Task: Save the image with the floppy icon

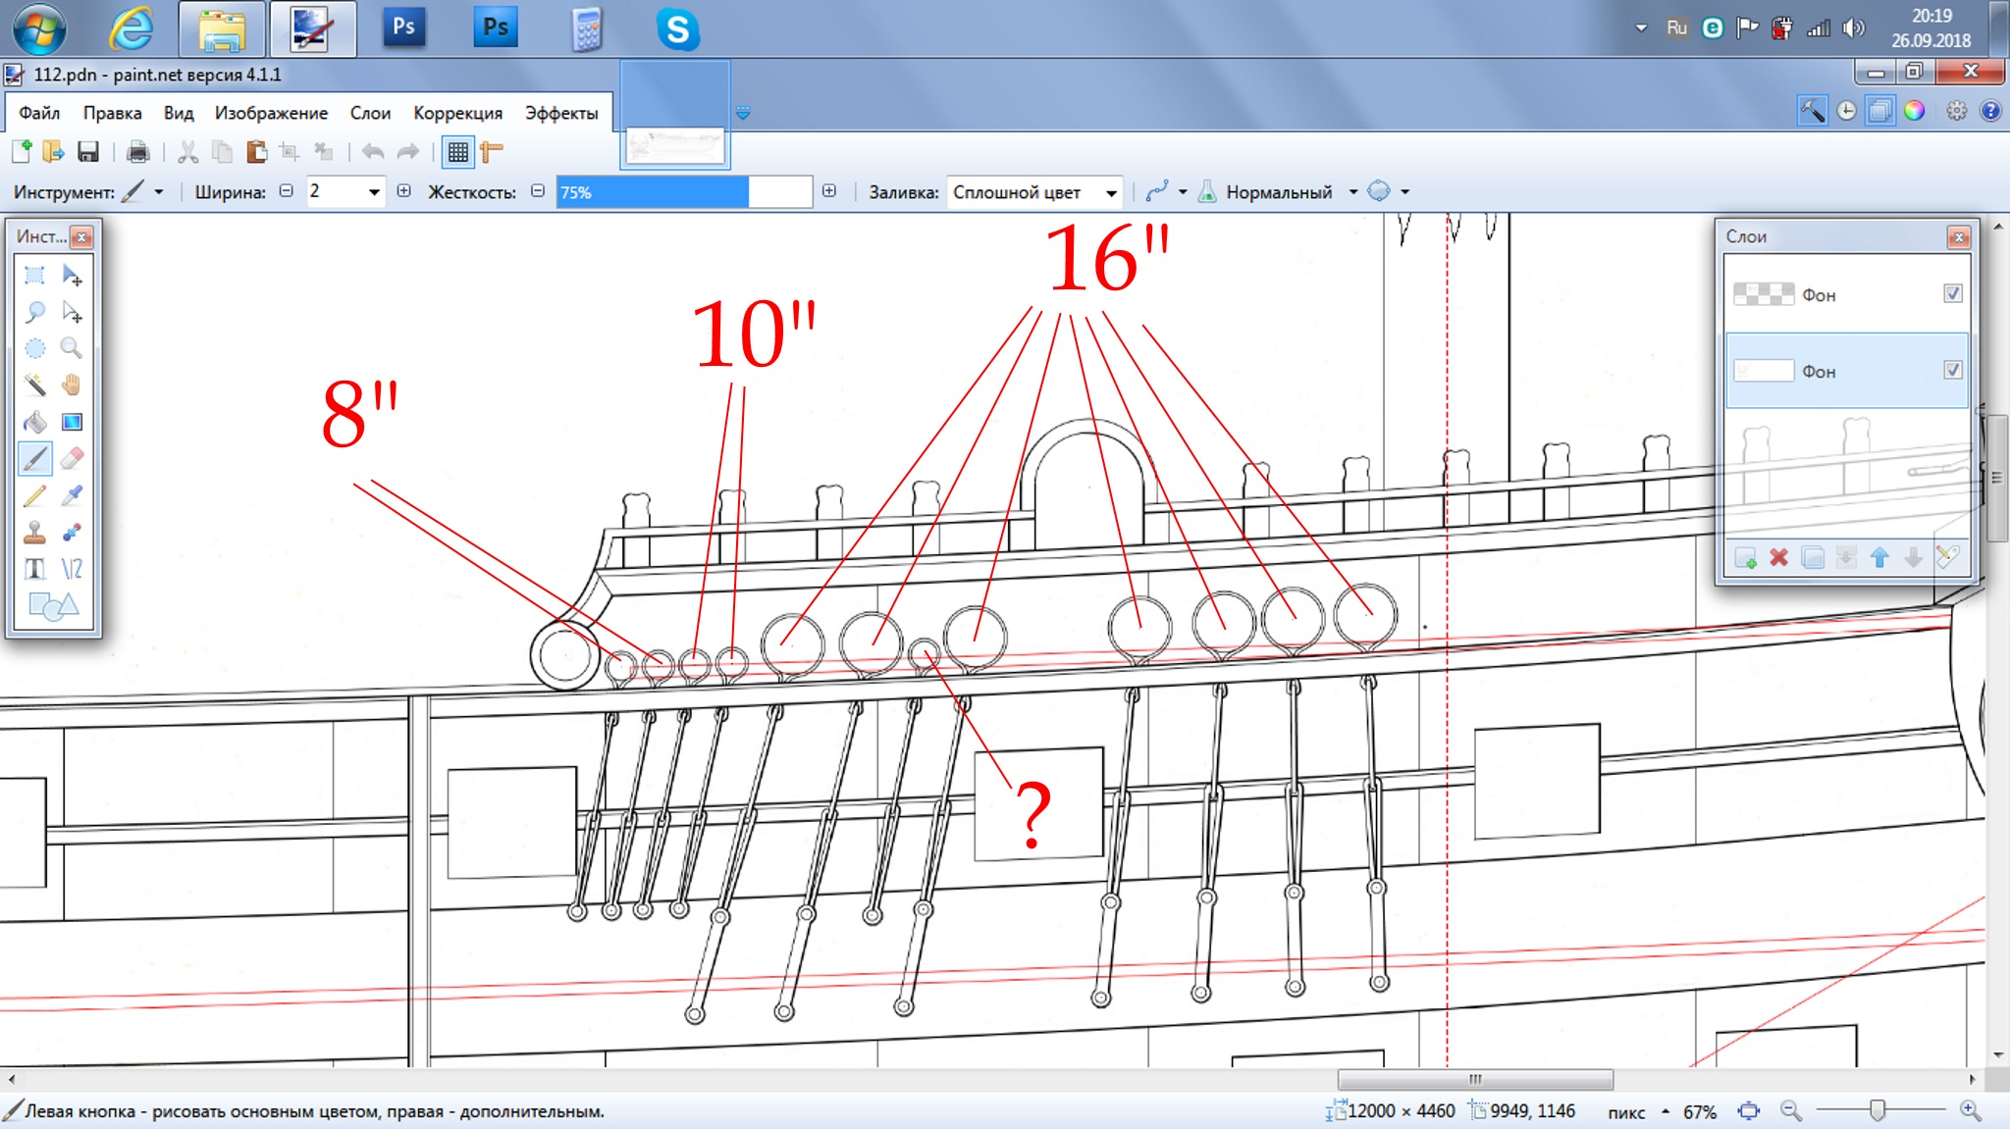Action: point(88,151)
